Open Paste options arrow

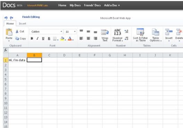9,41
